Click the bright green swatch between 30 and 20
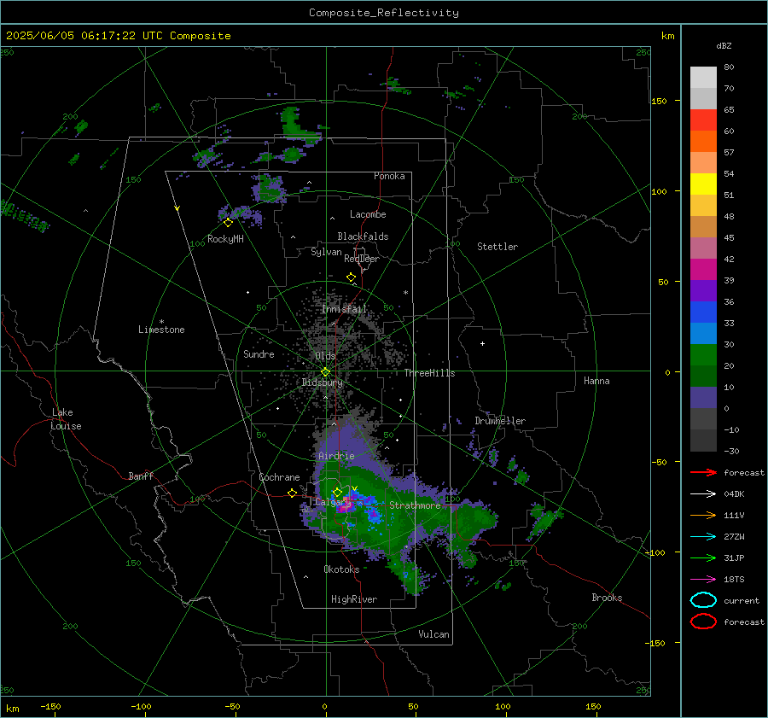Image resolution: width=768 pixels, height=718 pixels. point(703,354)
